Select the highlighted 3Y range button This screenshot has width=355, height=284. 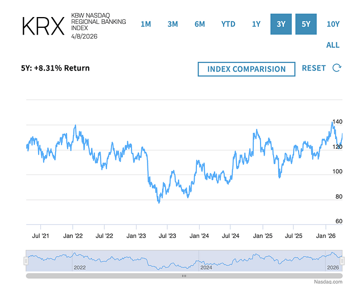(281, 24)
